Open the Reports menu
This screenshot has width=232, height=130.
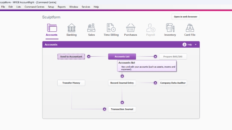62,7
